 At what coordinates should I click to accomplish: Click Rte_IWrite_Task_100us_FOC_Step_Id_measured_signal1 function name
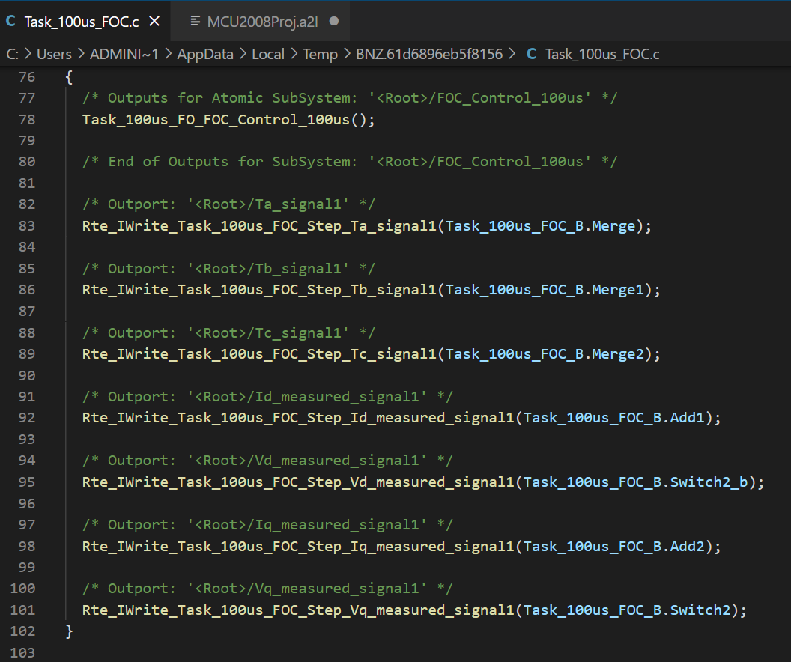[298, 417]
